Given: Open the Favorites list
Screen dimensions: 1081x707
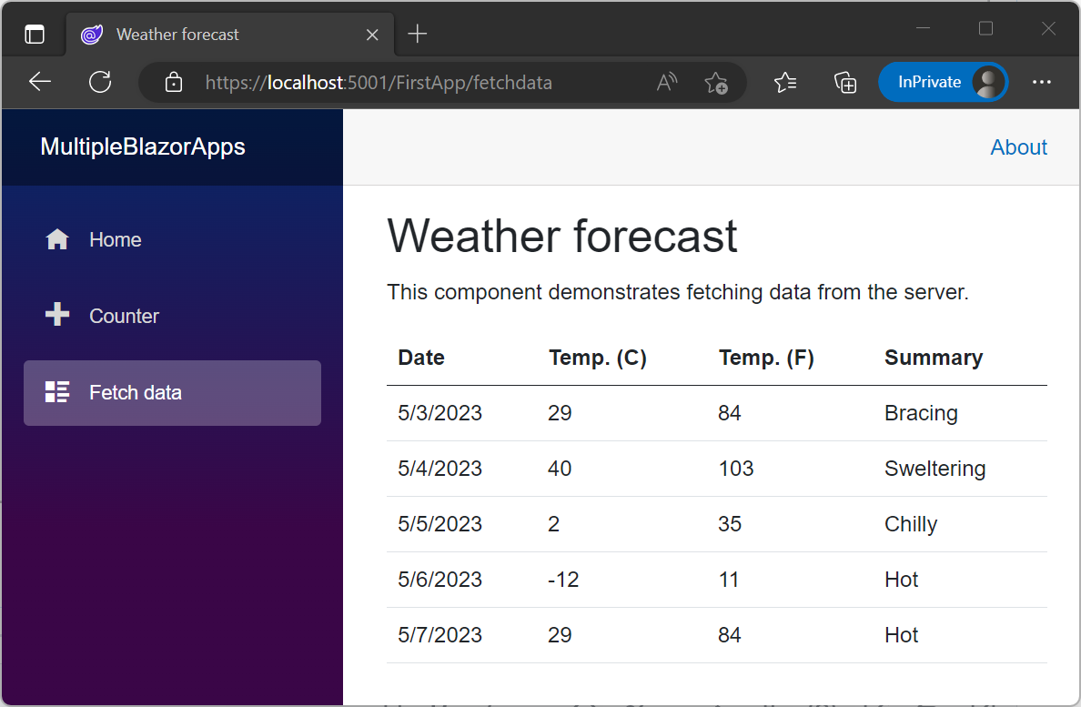Looking at the screenshot, I should [785, 82].
